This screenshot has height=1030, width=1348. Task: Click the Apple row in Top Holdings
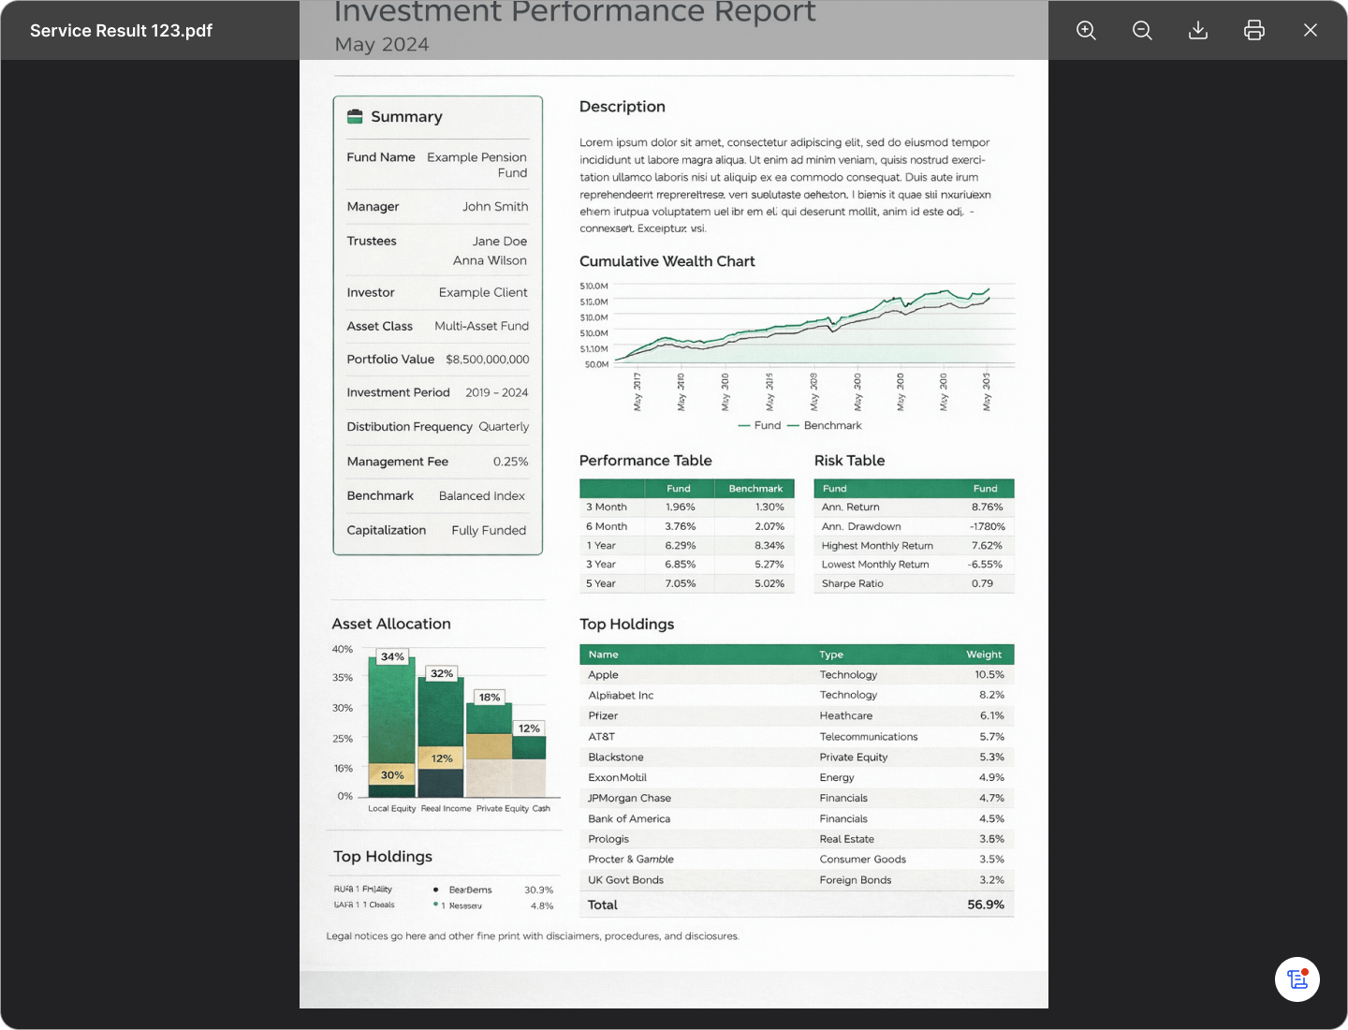[796, 675]
